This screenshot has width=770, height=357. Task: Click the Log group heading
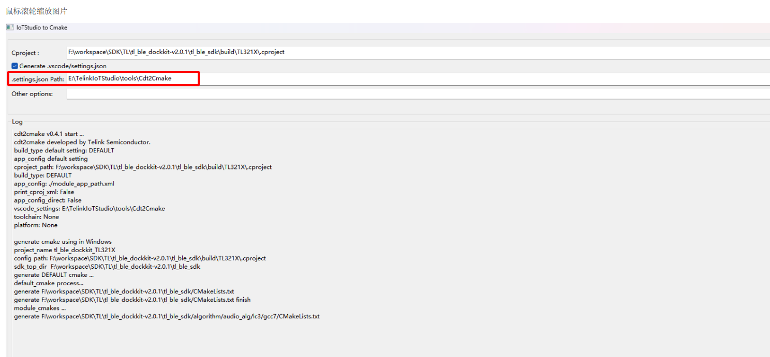(18, 122)
